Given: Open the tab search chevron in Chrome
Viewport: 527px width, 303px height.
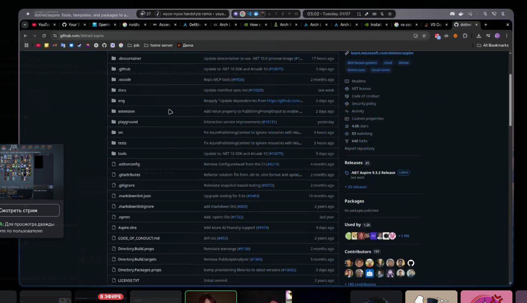Looking at the screenshot, I should pos(25,24).
